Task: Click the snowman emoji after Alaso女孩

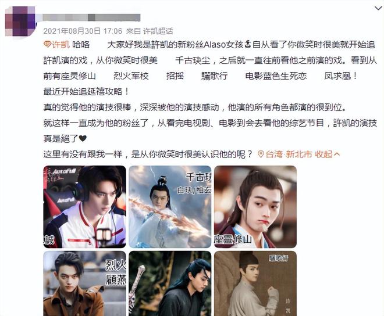Action: tap(248, 45)
